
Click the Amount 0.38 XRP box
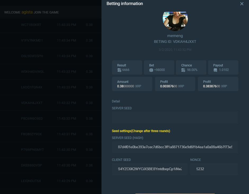(x=132, y=84)
